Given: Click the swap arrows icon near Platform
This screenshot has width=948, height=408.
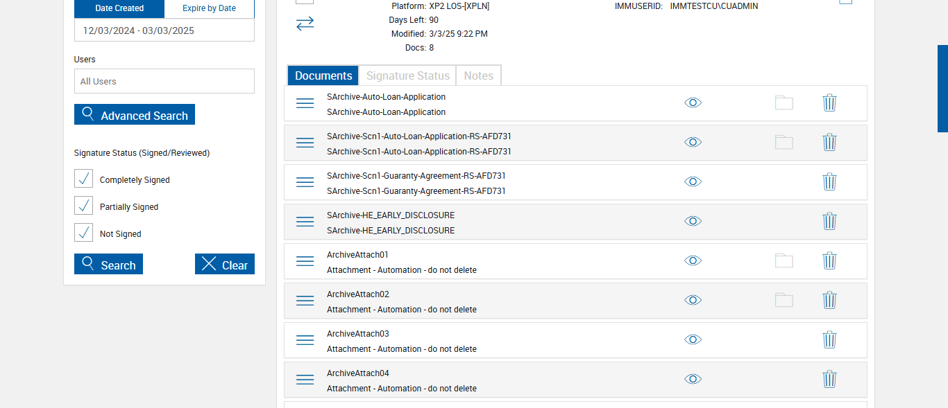Looking at the screenshot, I should pos(305,24).
